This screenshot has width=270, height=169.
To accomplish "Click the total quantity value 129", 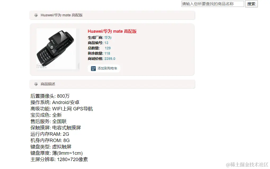I will 108,48.
